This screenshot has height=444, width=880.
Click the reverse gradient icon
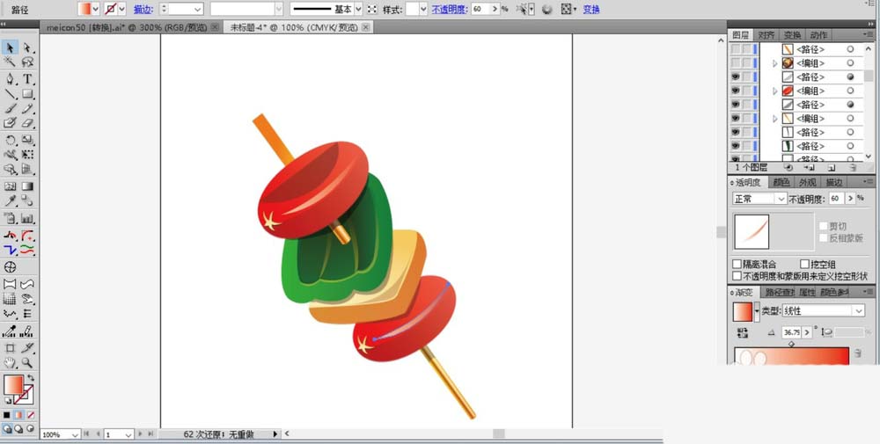pyautogui.click(x=743, y=332)
